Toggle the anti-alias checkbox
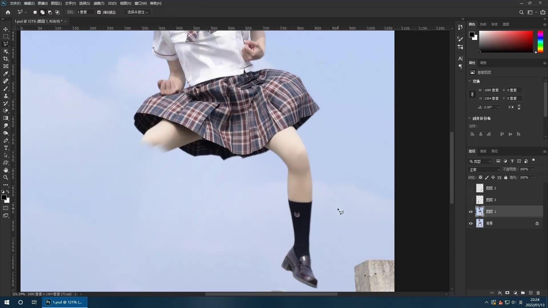The image size is (548, 308). point(99,12)
